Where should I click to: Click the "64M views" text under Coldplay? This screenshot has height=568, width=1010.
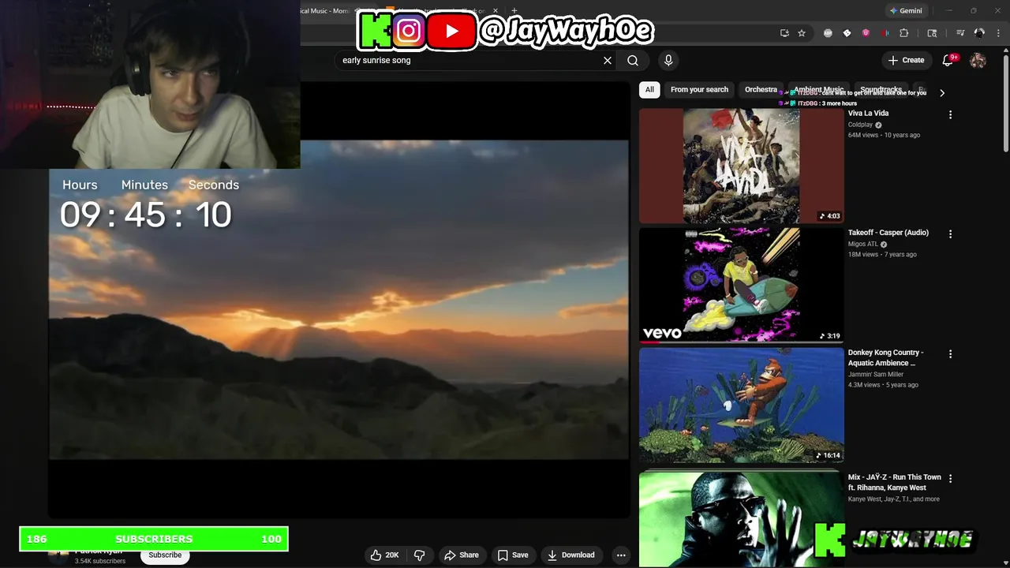coord(864,135)
